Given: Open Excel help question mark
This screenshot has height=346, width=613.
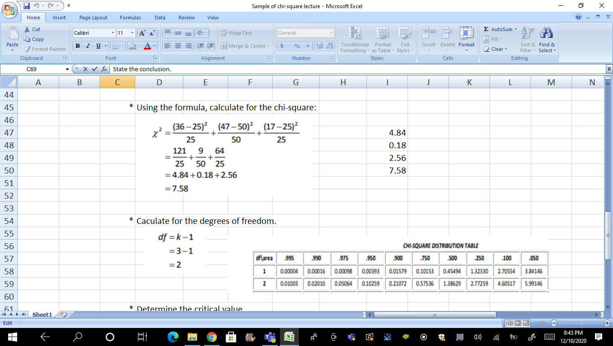Looking at the screenshot, I should point(578,17).
